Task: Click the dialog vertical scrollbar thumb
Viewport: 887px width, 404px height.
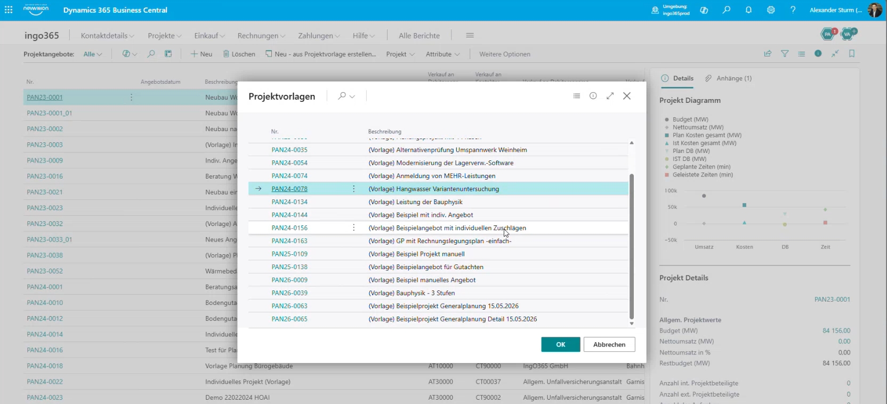Action: 632,246
